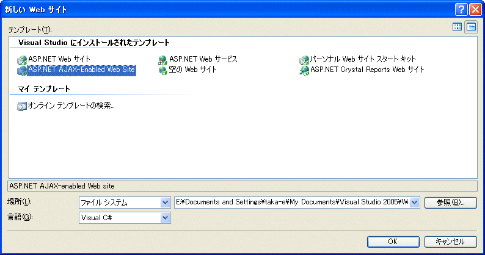Select パーソナル Web サイト スタート キット label
The image size is (485, 255).
pos(363,59)
